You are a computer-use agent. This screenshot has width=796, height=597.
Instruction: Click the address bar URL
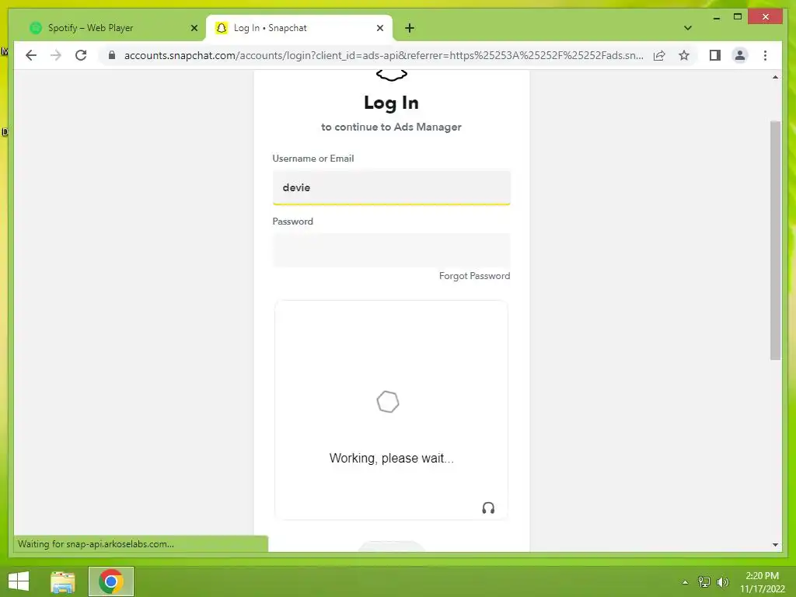384,55
